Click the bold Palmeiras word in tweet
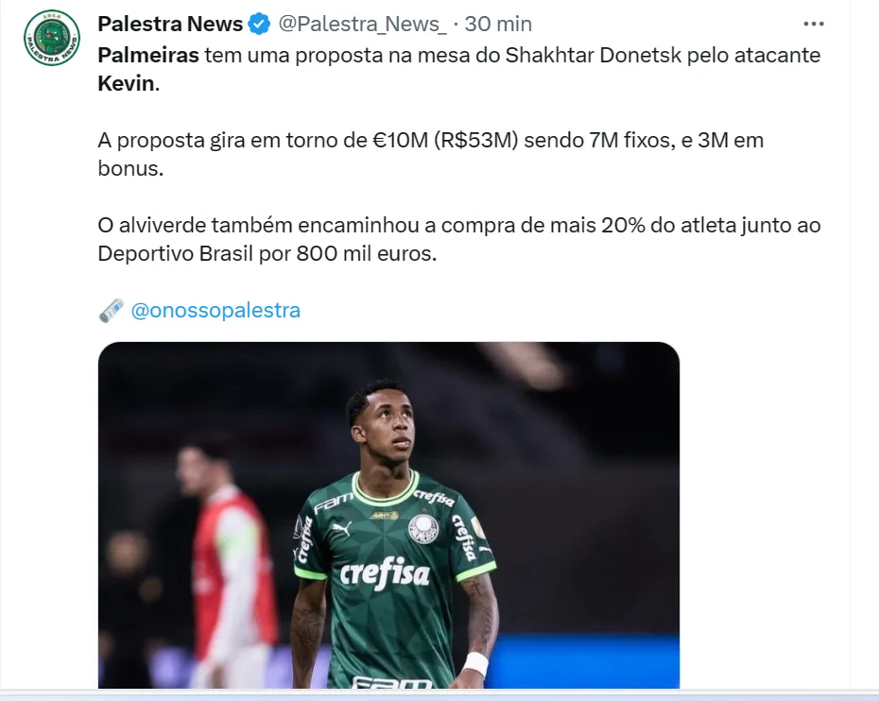Viewport: 879px width, 701px height. [148, 55]
